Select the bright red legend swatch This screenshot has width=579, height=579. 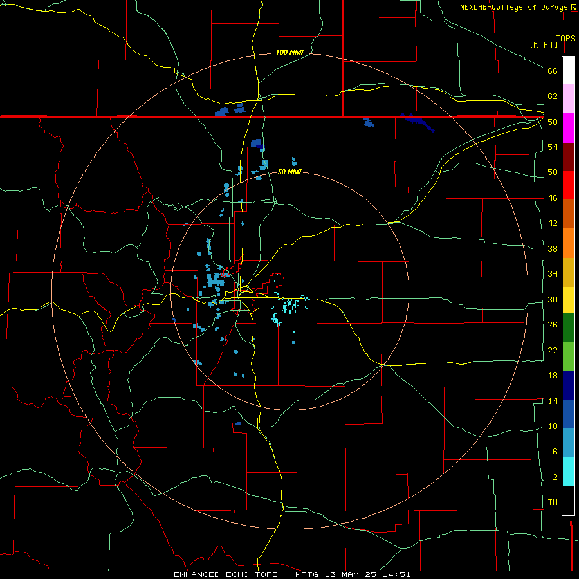[568, 185]
